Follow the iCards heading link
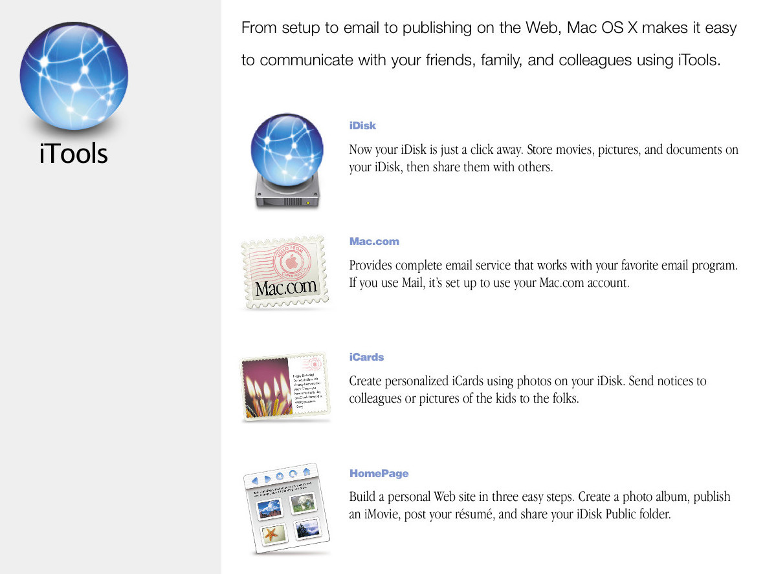 366,357
